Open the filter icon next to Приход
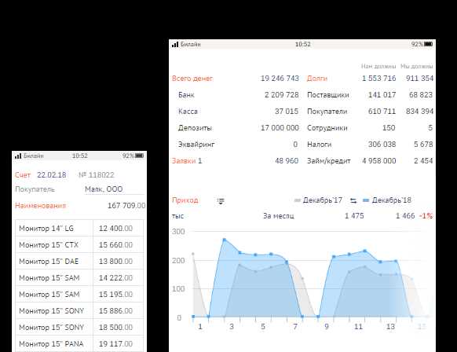Viewport: 457px width, 352px height. click(221, 201)
